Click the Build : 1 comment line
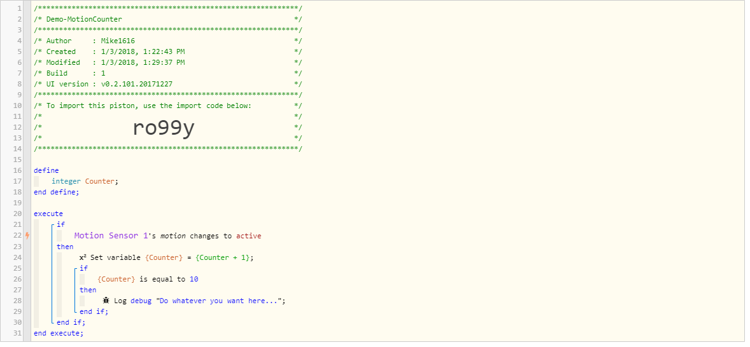 pyautogui.click(x=168, y=74)
